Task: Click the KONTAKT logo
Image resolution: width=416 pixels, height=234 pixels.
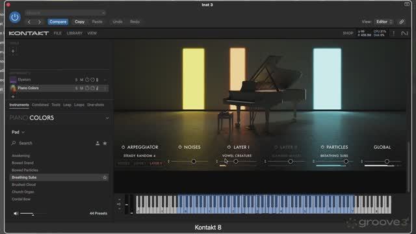Action: pyautogui.click(x=29, y=33)
